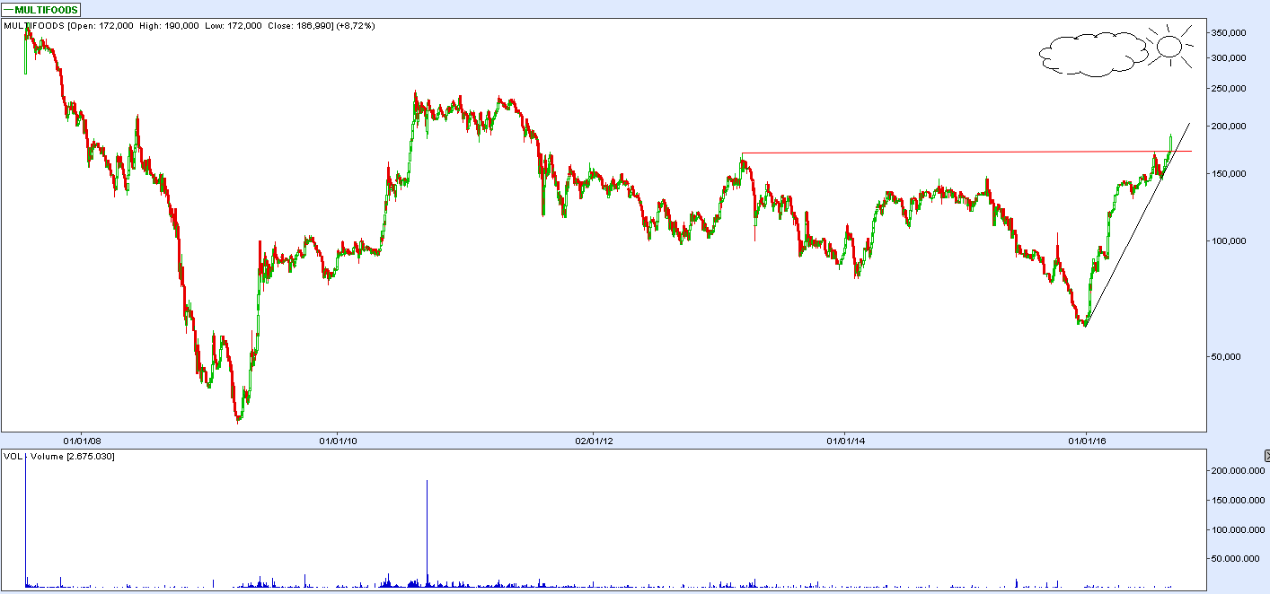
Task: Click the 01/01/10 date label
Action: (338, 440)
